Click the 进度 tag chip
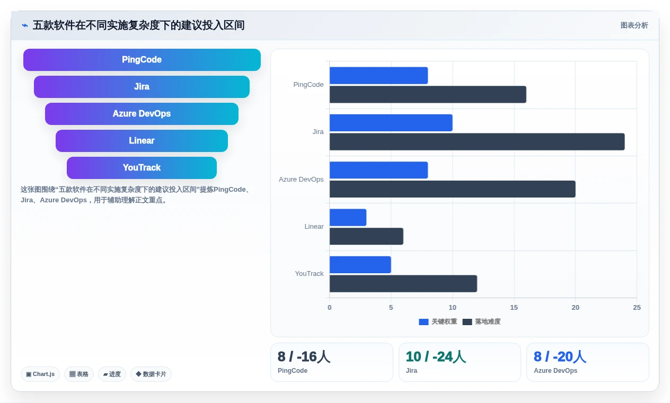This screenshot has height=403, width=670. pyautogui.click(x=112, y=374)
